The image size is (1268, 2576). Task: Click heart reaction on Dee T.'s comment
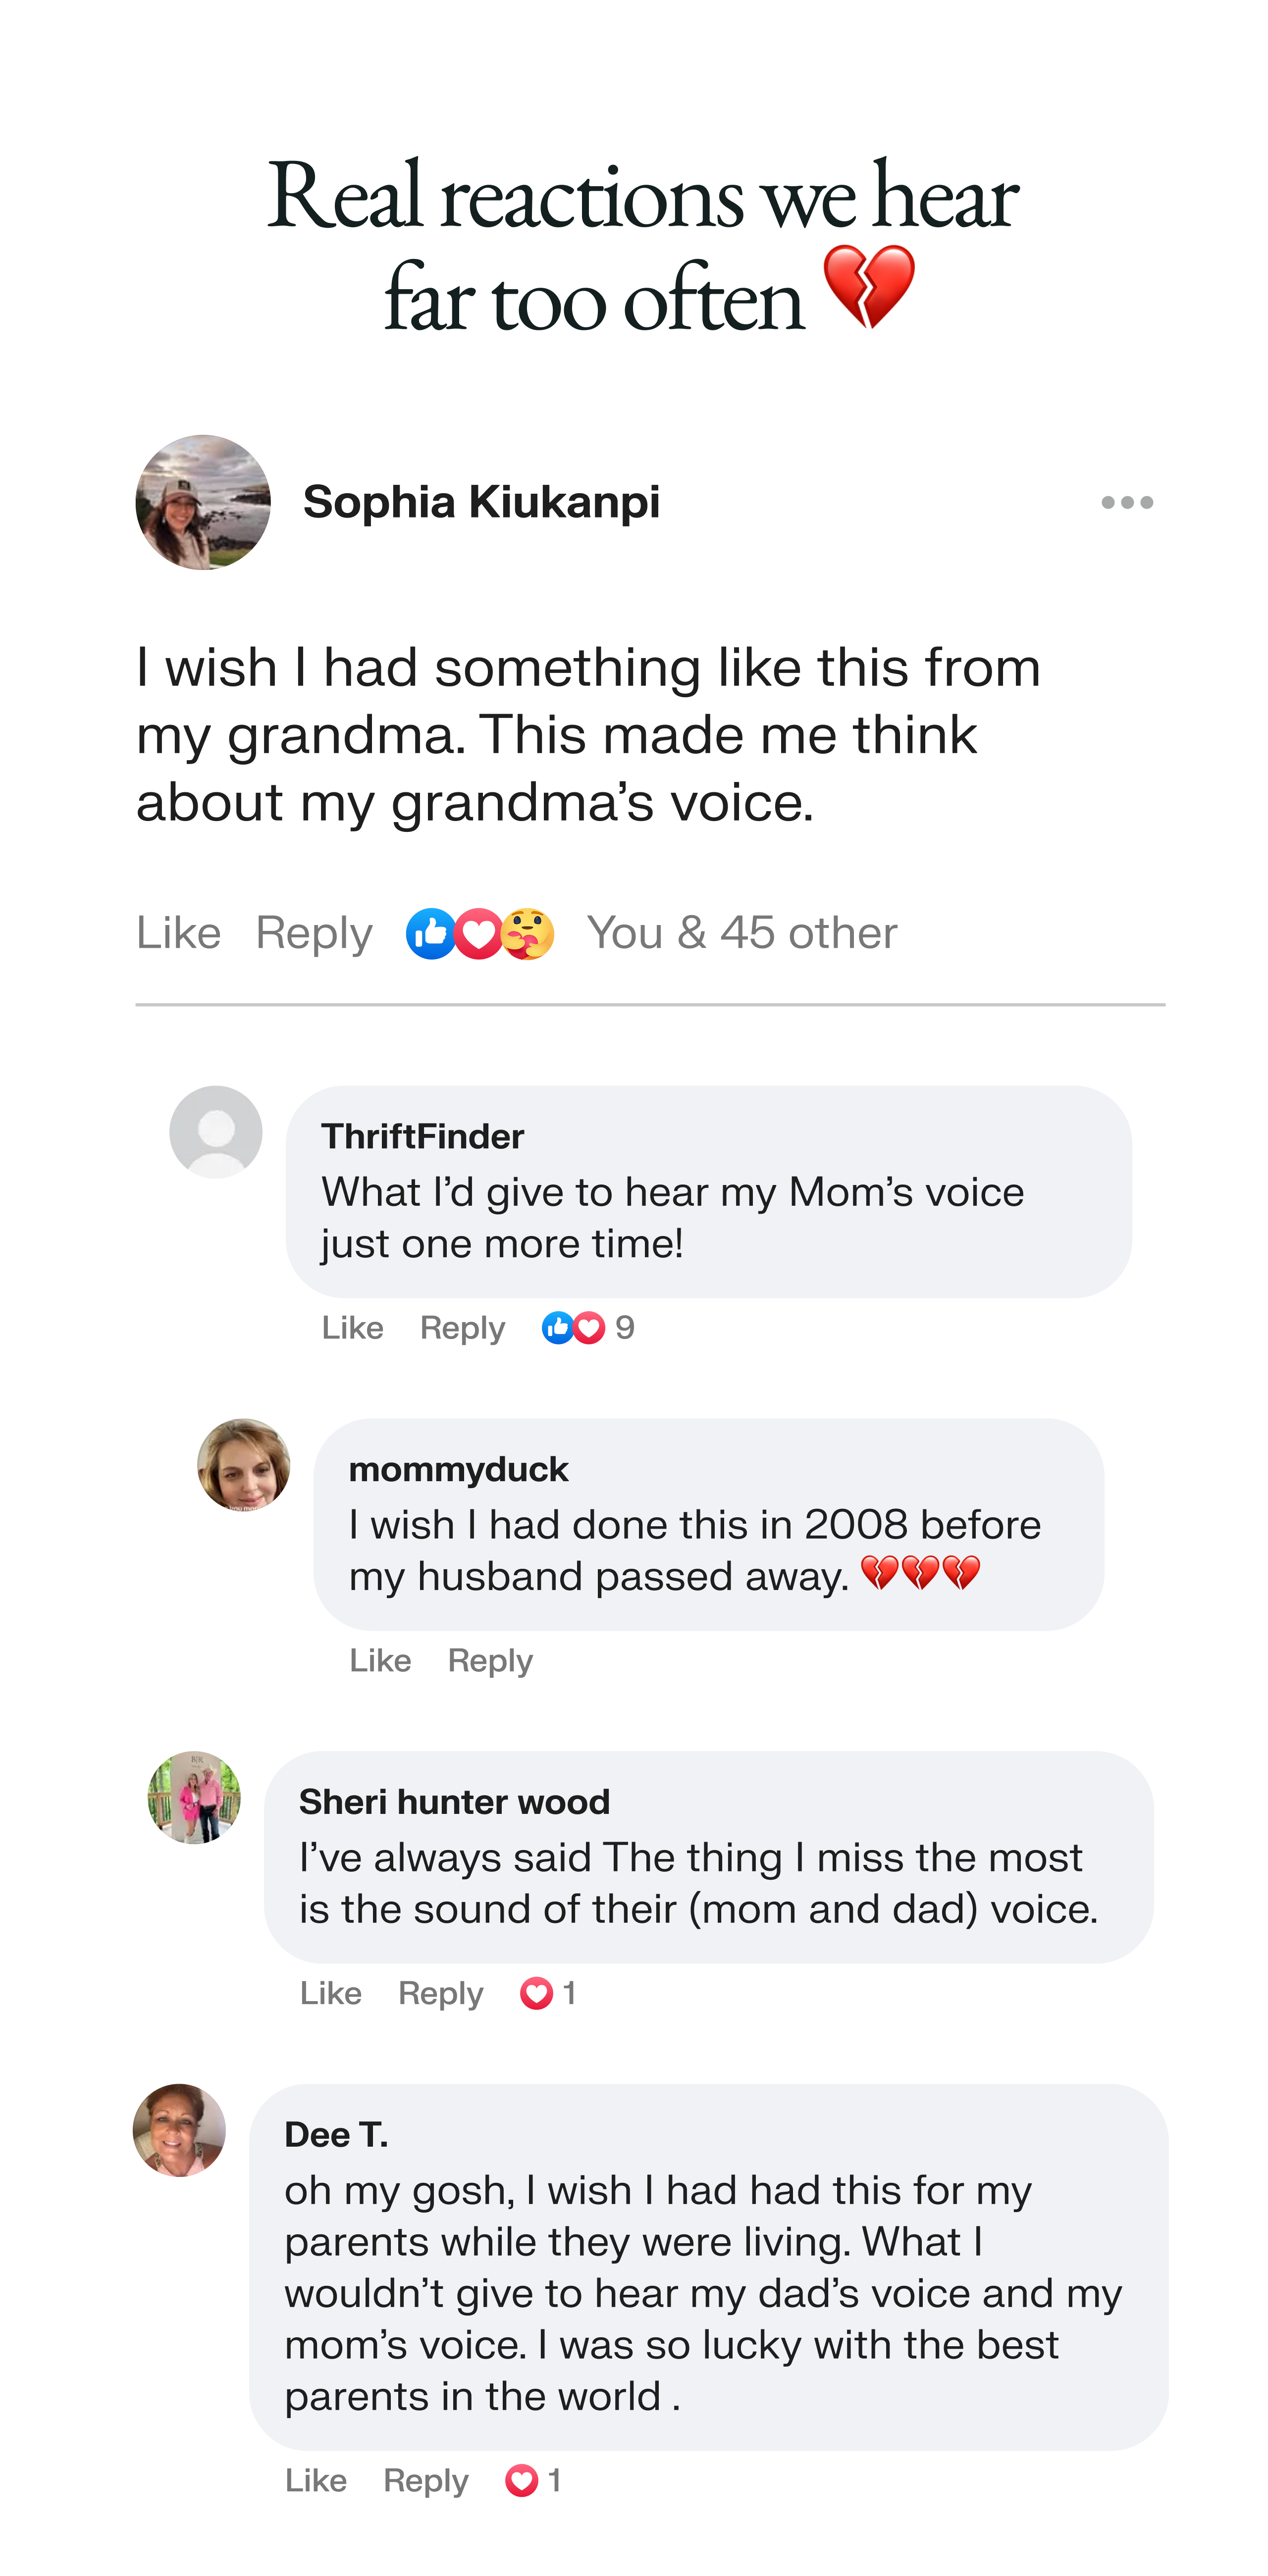522,2481
